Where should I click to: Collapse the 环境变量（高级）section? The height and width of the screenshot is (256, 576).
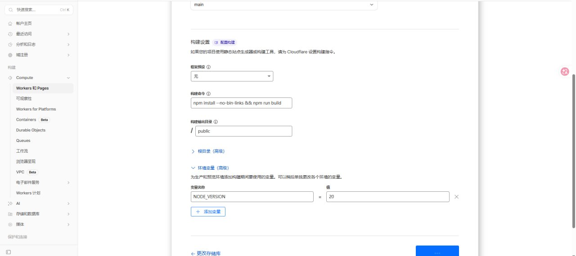pyautogui.click(x=210, y=168)
